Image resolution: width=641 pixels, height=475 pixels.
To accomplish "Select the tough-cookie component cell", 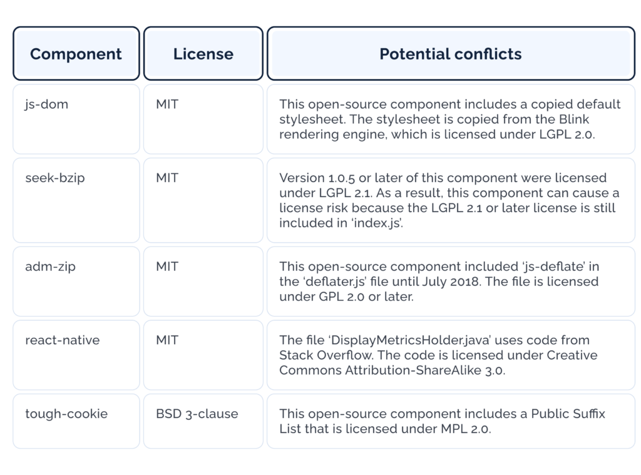I will point(76,421).
